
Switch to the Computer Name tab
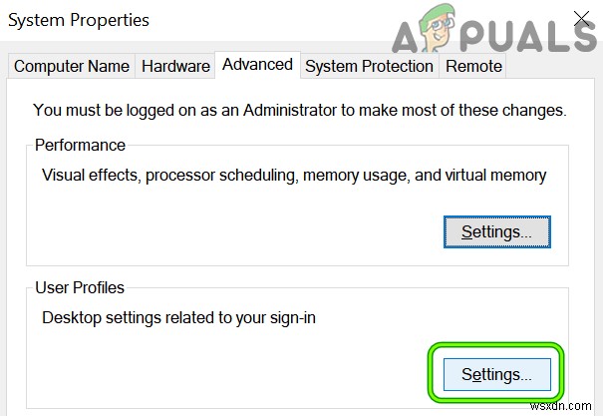(x=72, y=66)
